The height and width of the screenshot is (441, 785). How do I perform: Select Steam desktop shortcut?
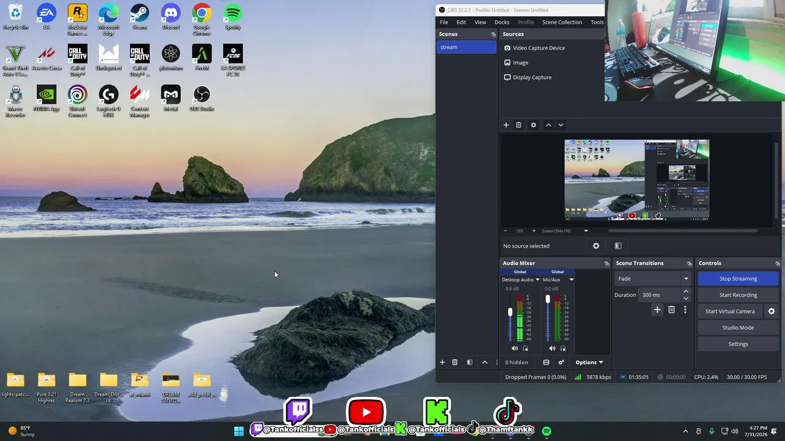point(139,17)
